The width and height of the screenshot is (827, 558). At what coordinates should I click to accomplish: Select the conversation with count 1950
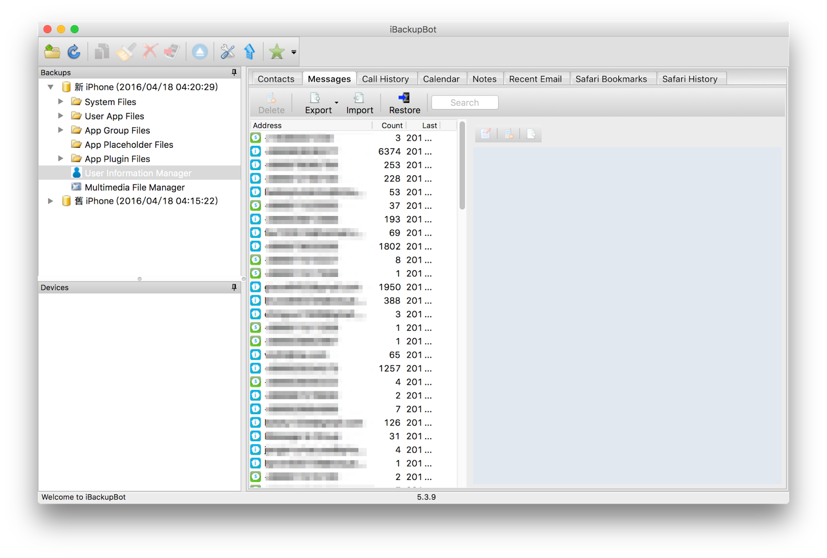353,287
